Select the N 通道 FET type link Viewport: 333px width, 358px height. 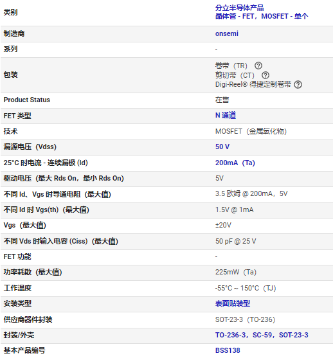click(x=226, y=115)
